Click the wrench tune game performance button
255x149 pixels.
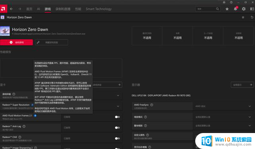51,42
